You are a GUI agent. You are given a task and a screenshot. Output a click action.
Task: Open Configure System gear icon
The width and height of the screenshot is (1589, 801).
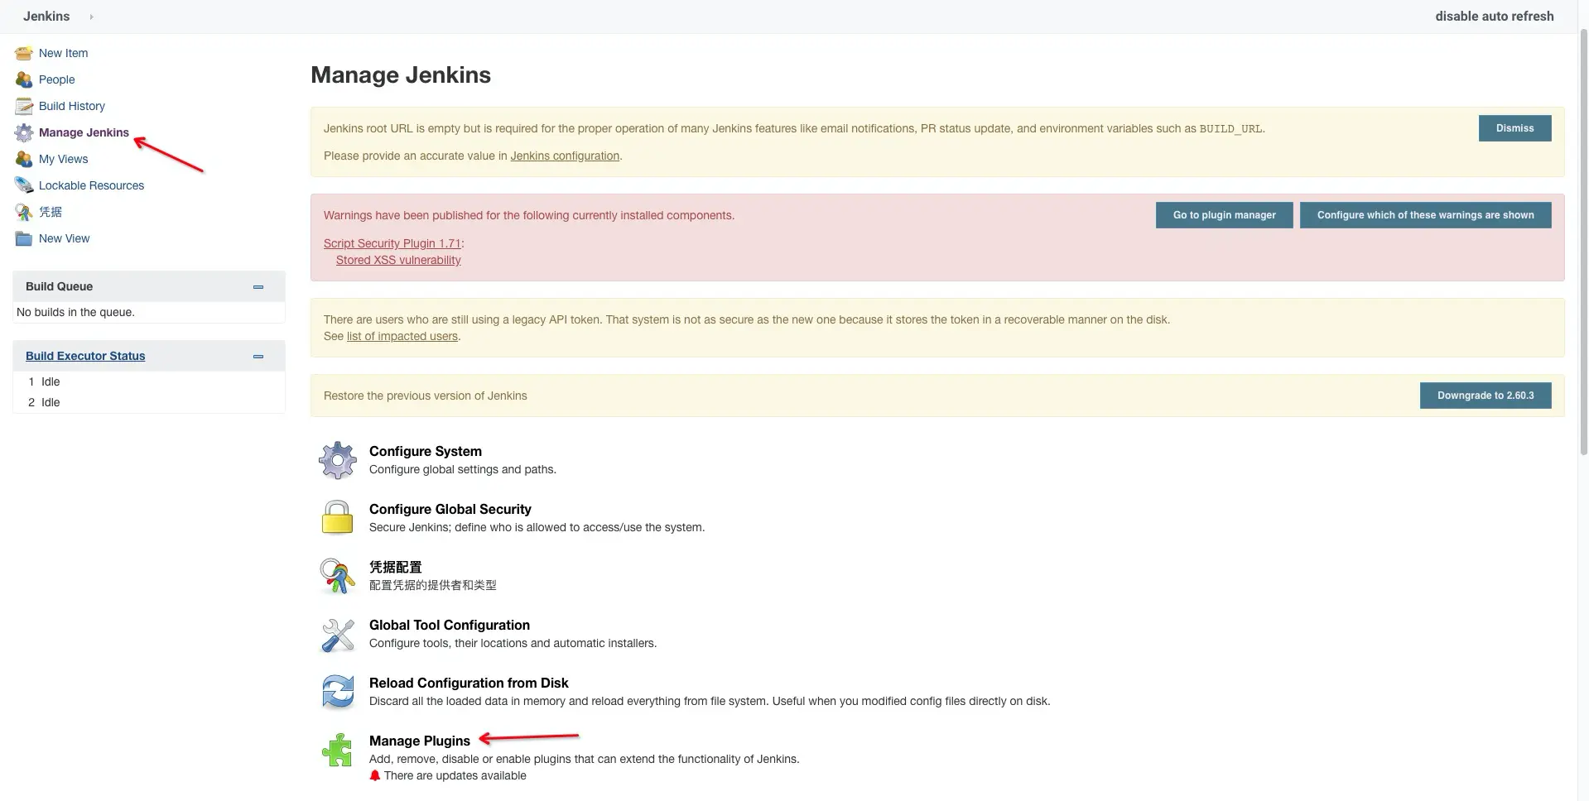coord(338,460)
